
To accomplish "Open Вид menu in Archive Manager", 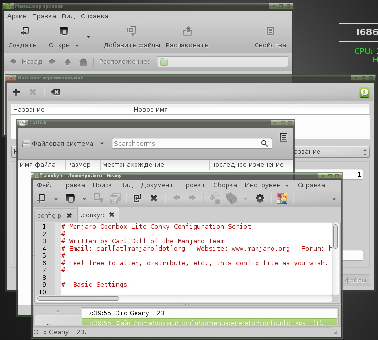I will pyautogui.click(x=68, y=16).
